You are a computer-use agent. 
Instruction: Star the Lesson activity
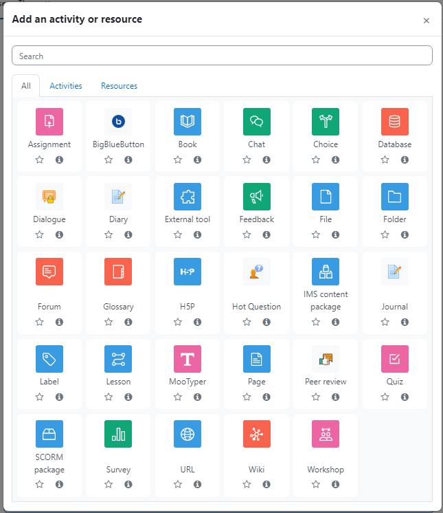[109, 397]
